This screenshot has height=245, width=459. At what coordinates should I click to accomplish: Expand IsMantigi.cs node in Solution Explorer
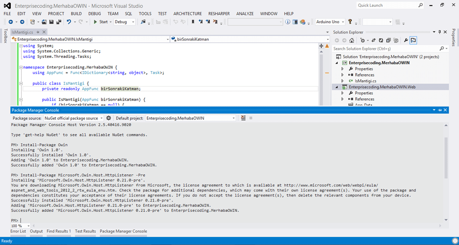(x=342, y=81)
